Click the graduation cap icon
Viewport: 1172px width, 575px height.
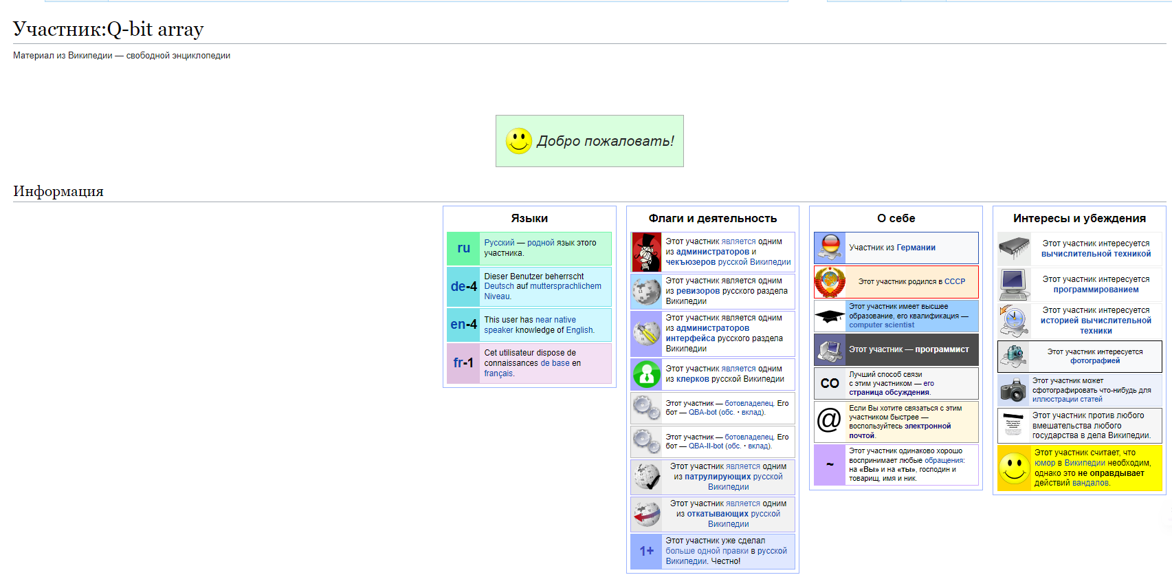(830, 316)
